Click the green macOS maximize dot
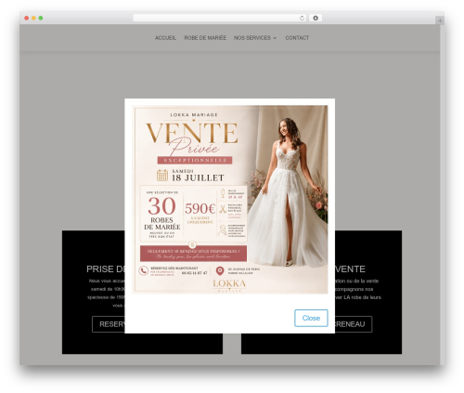 coord(41,19)
